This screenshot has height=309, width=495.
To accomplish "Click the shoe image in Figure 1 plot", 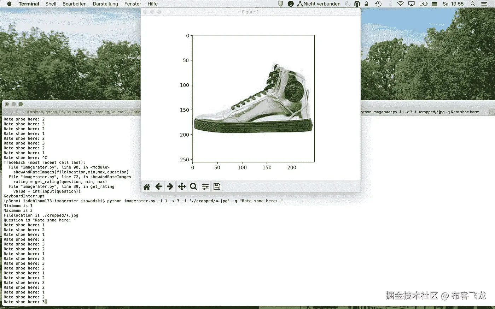I will tap(253, 99).
